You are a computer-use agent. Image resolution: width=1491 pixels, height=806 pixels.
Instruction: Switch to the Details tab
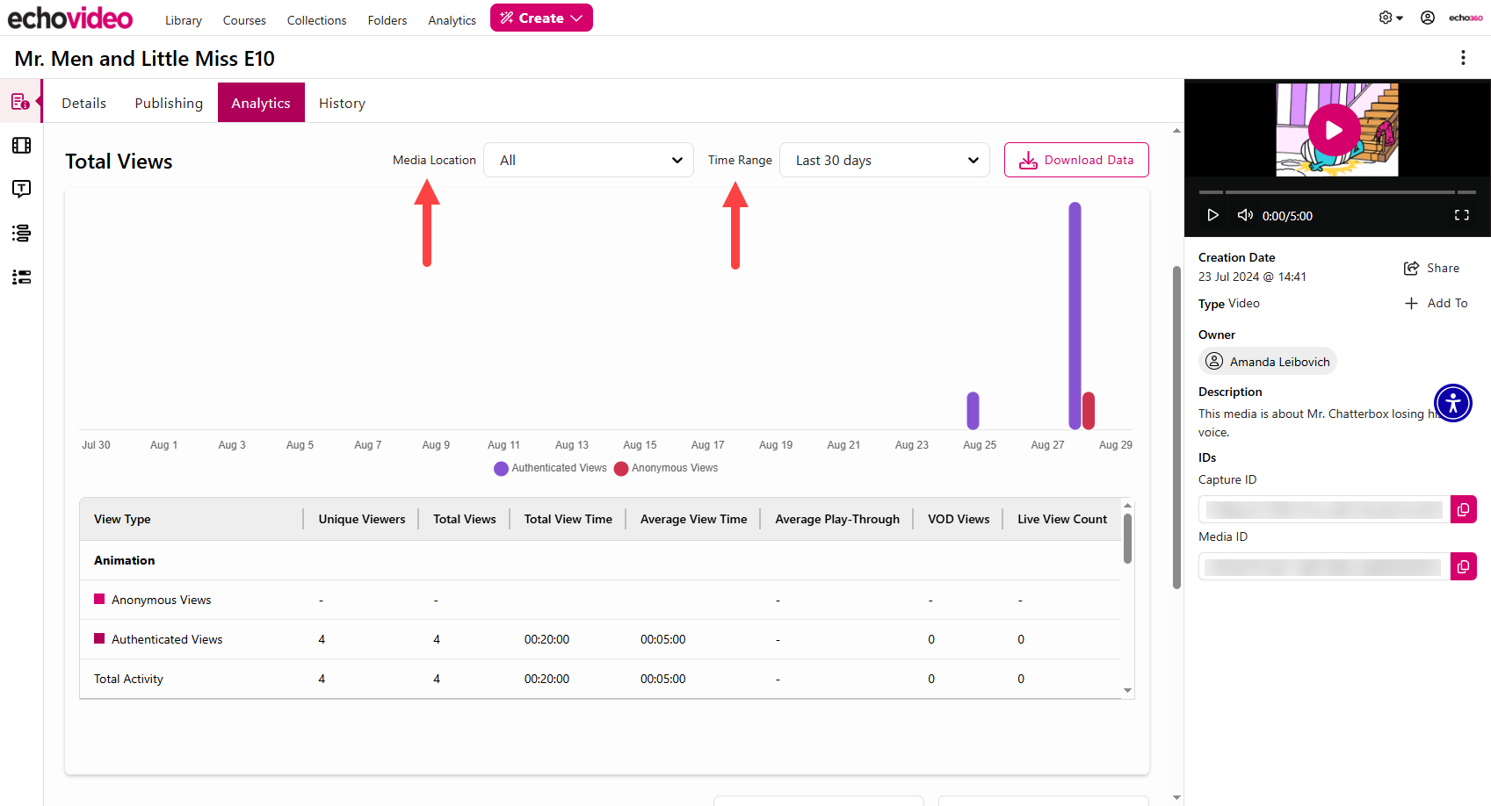(x=84, y=103)
